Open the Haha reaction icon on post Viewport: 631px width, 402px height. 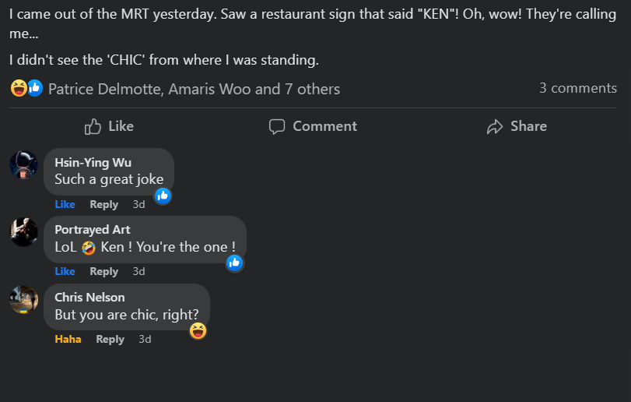pos(19,88)
